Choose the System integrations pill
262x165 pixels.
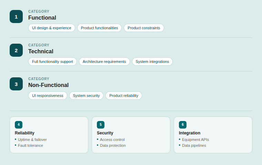click(152, 62)
